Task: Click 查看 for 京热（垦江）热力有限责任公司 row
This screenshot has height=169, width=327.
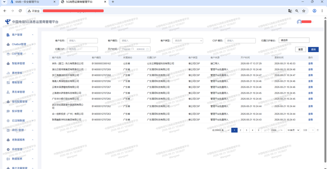Action: tap(311, 64)
